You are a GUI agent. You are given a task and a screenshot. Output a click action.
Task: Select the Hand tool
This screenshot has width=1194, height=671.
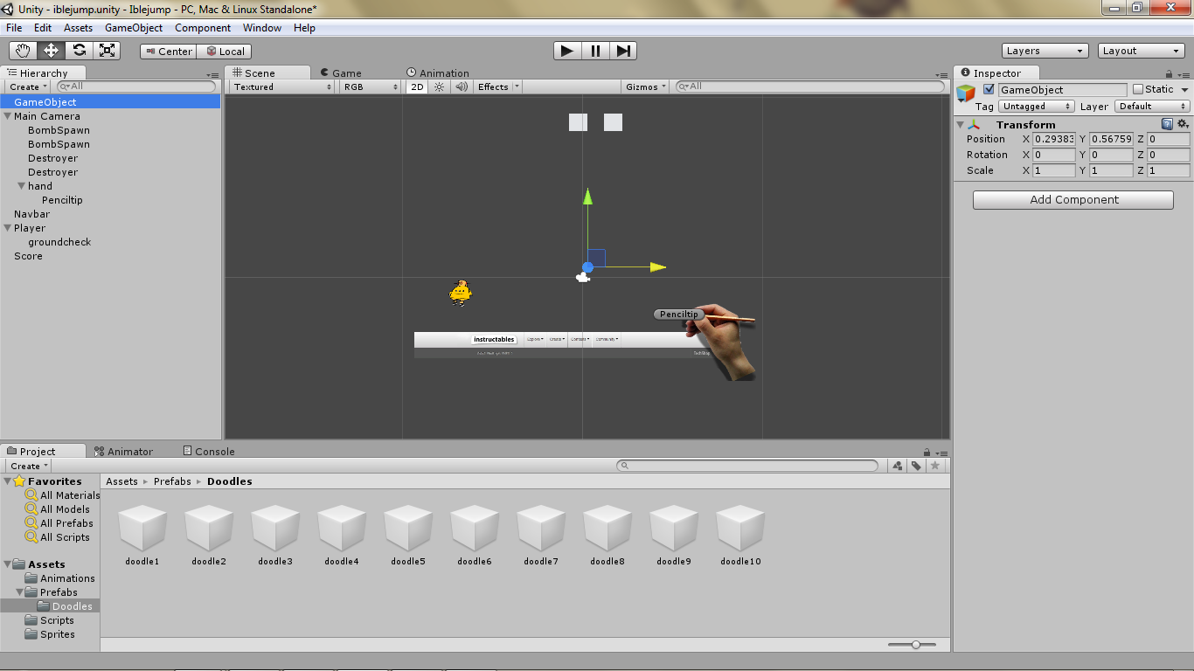[x=24, y=51]
